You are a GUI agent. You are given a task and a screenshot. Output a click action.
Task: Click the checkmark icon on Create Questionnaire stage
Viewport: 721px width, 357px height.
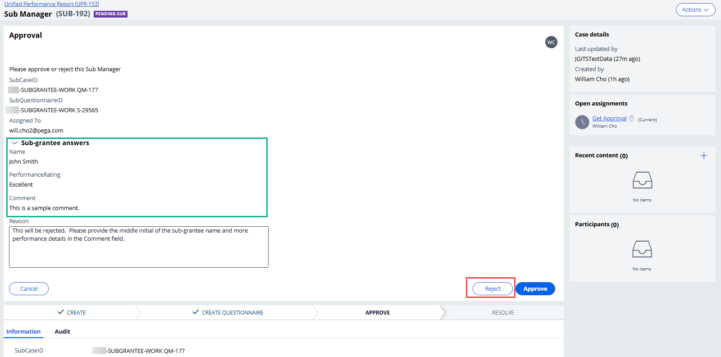(x=196, y=312)
